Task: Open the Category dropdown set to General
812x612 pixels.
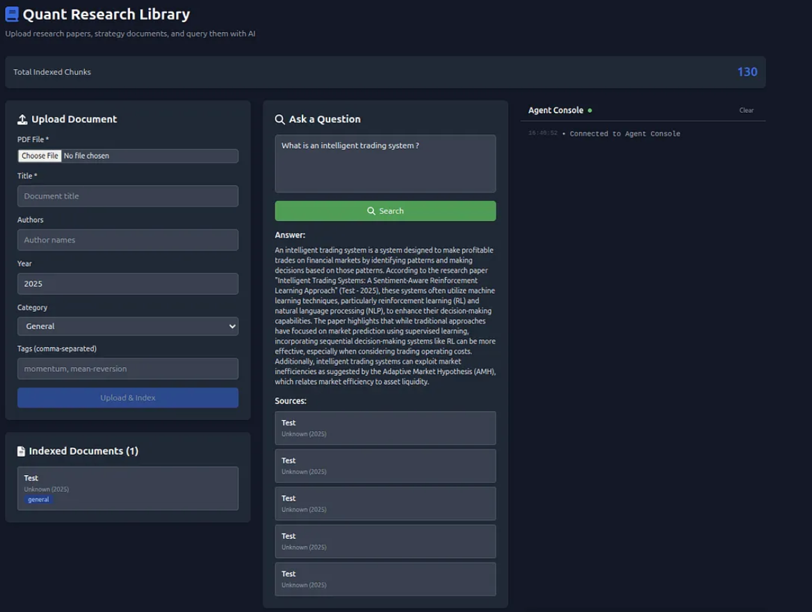Action: pos(127,326)
